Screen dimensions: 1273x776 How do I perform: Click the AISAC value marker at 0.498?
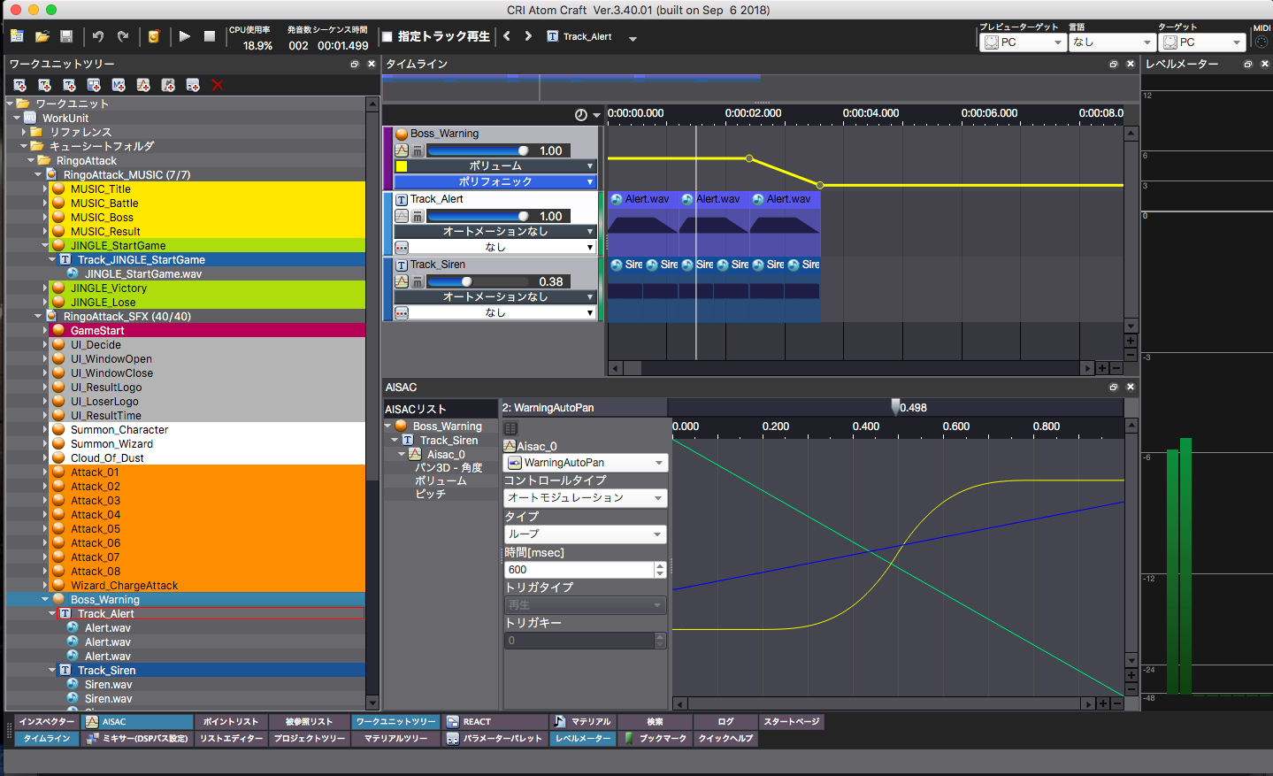[895, 407]
